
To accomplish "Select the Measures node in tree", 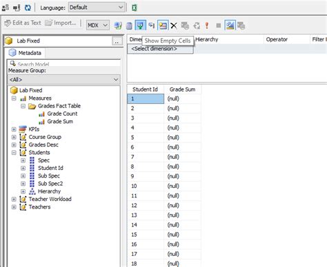I will tap(40, 98).
